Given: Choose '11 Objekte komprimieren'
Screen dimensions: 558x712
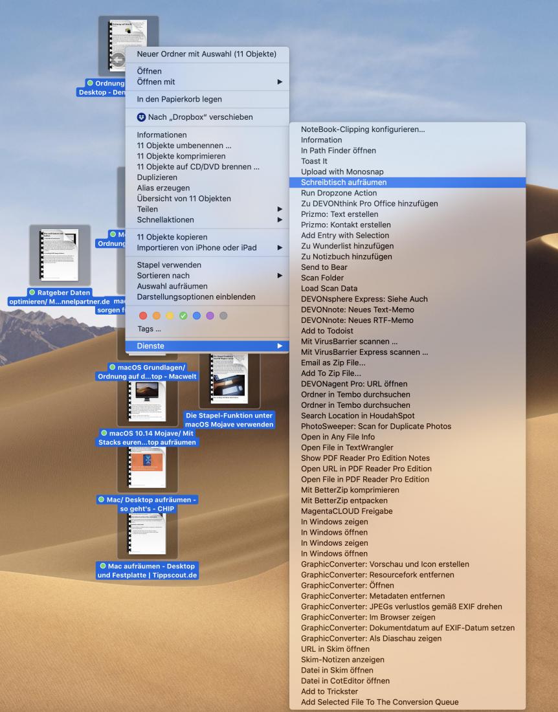Looking at the screenshot, I should 207,156.
